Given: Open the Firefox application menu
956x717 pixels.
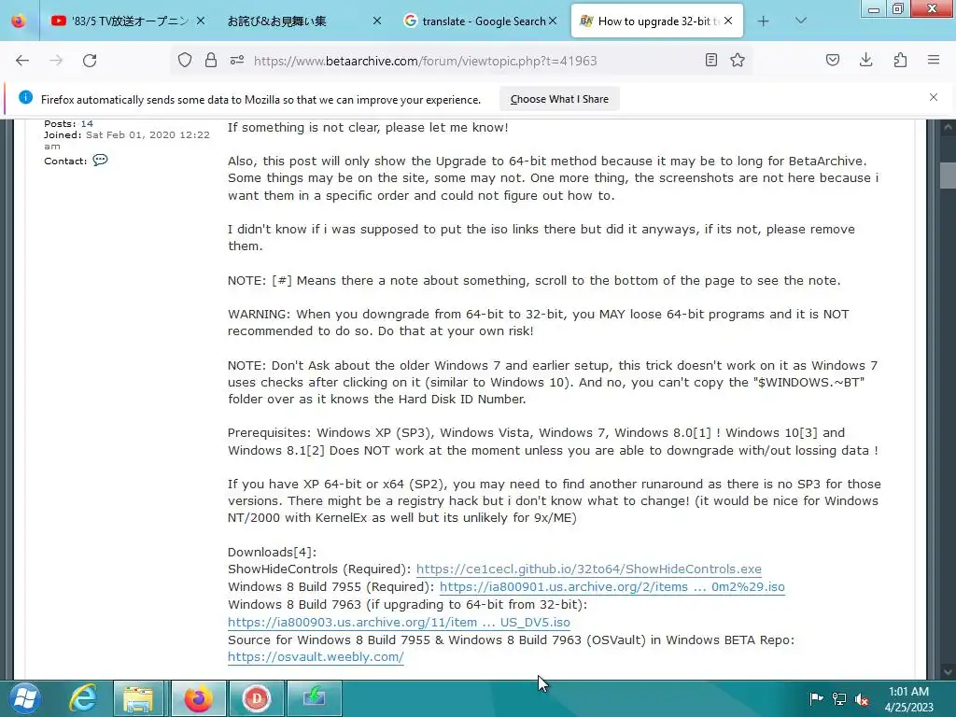Looking at the screenshot, I should click(x=934, y=61).
